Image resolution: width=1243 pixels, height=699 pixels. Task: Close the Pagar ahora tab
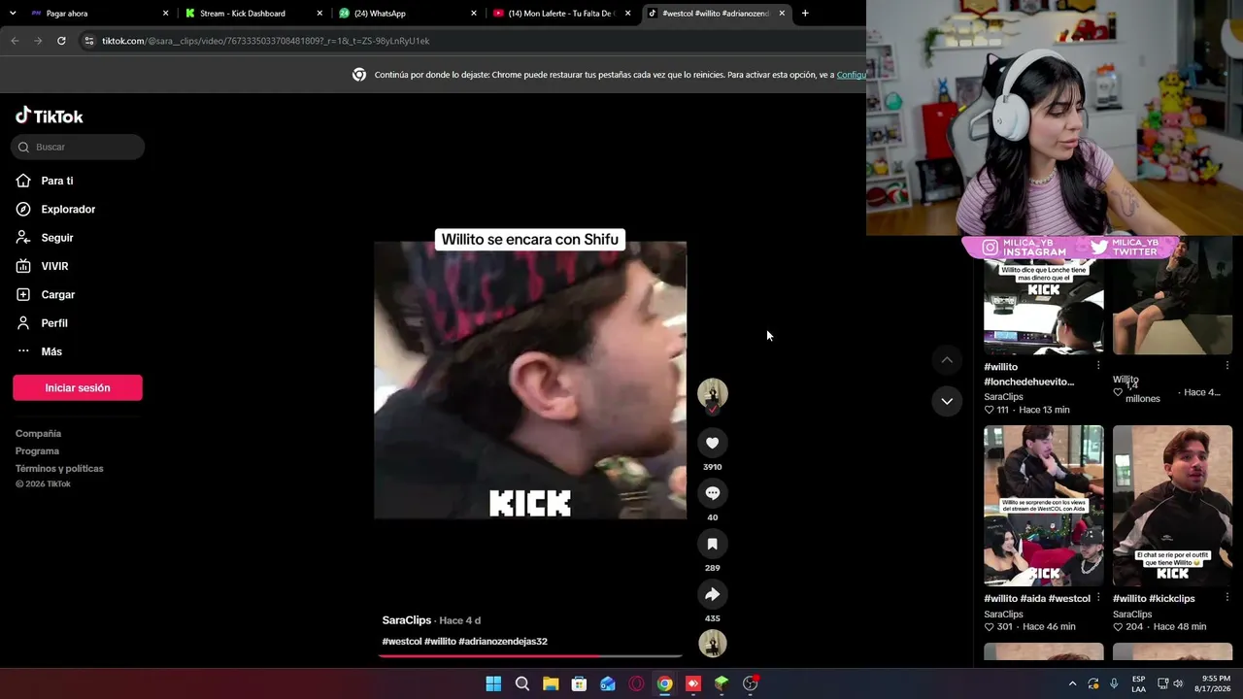pos(165,14)
